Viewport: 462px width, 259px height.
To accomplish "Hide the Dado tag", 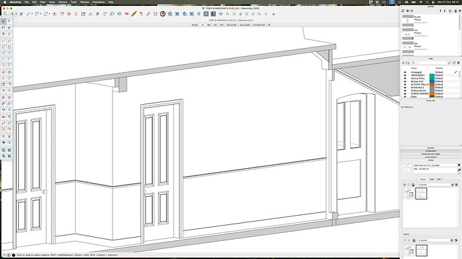I will 405,97.
